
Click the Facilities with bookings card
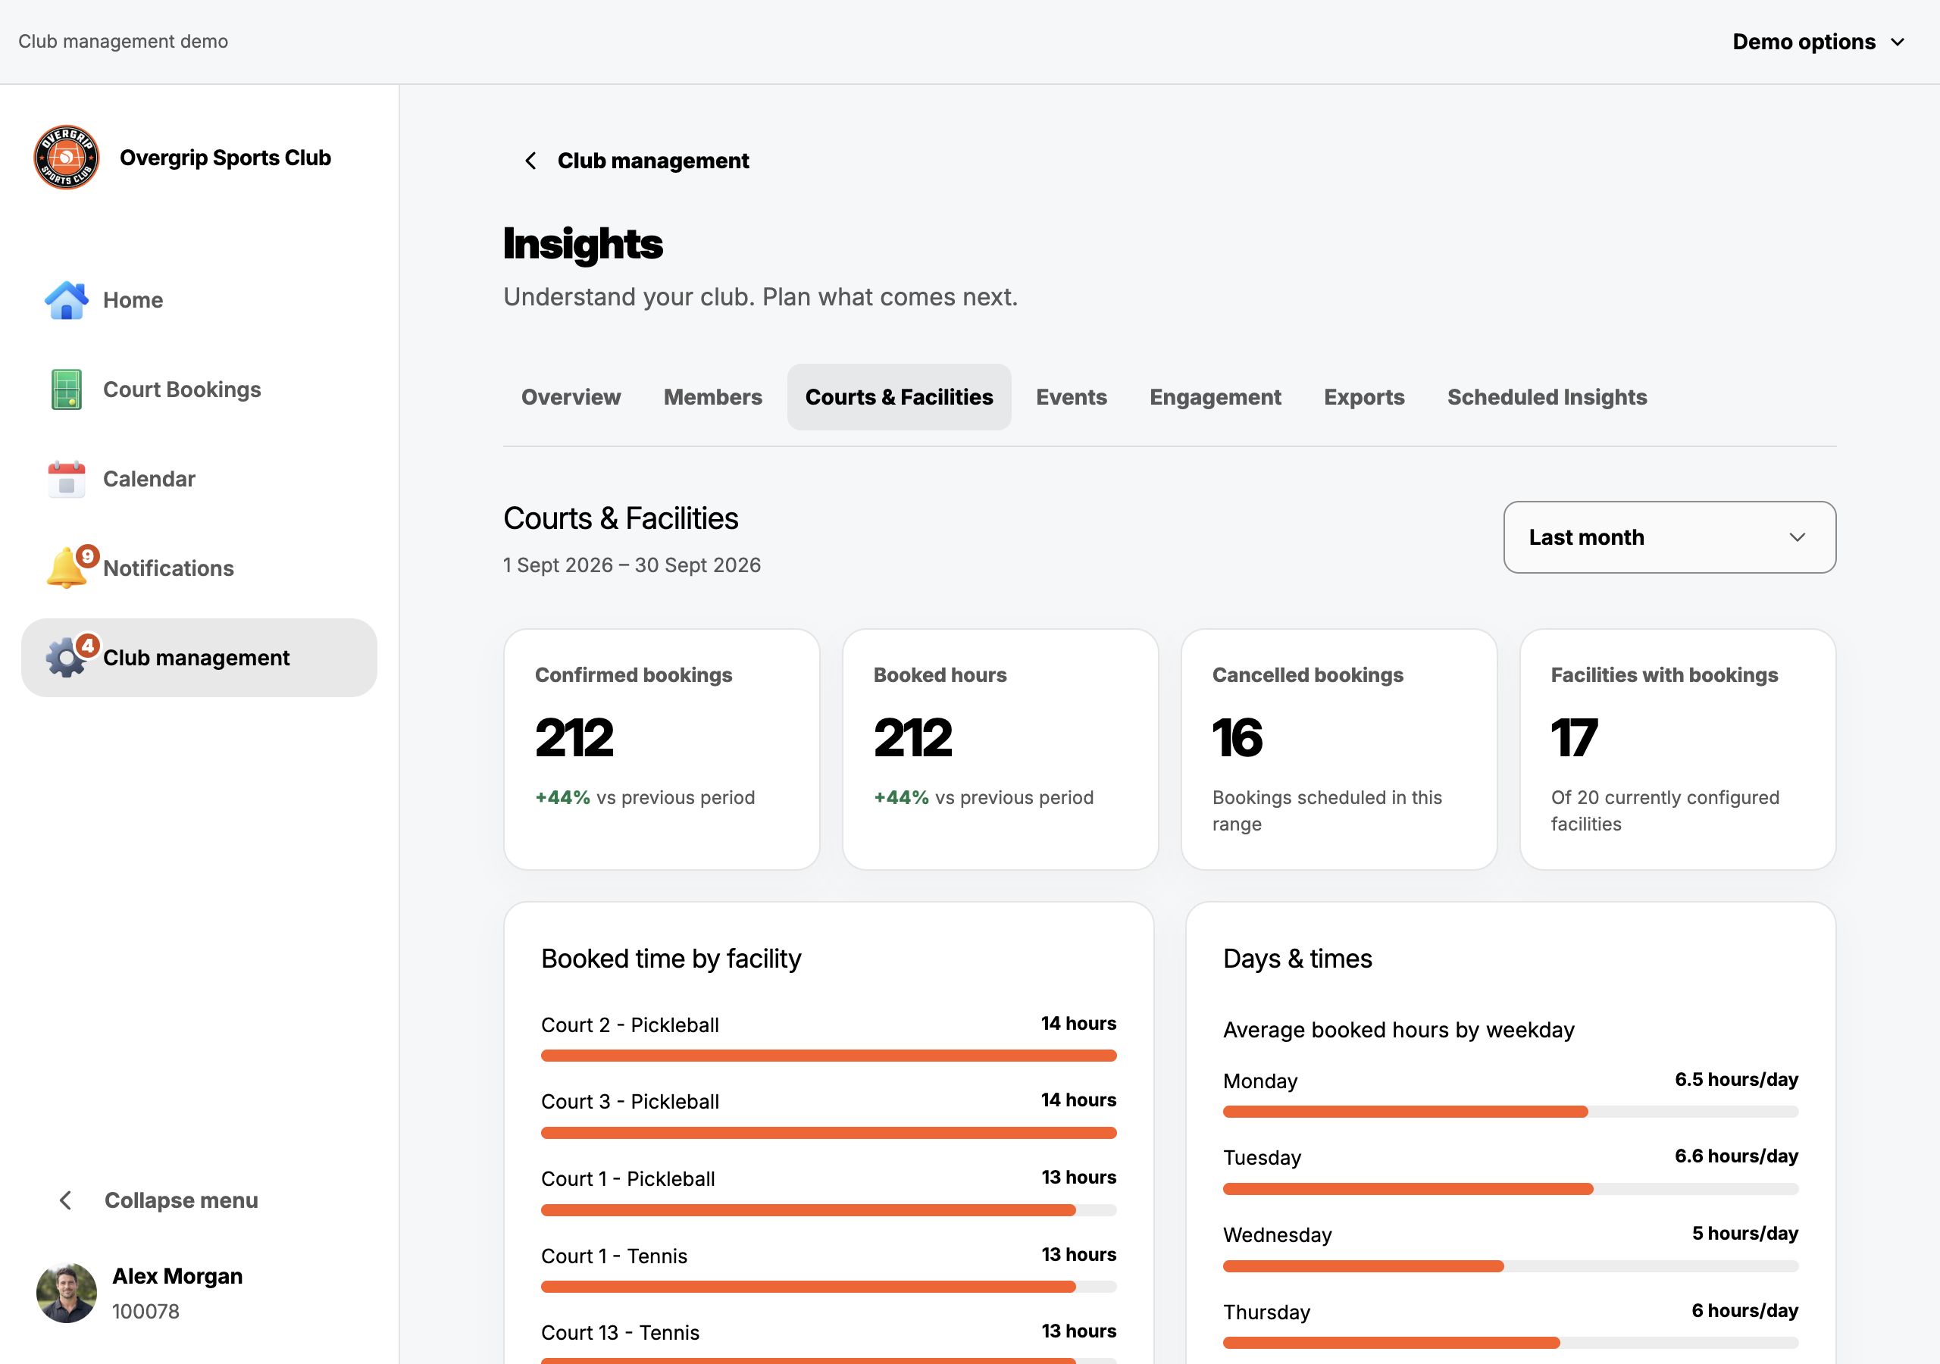1677,749
